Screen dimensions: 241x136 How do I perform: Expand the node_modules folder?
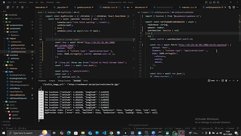tap(14, 18)
